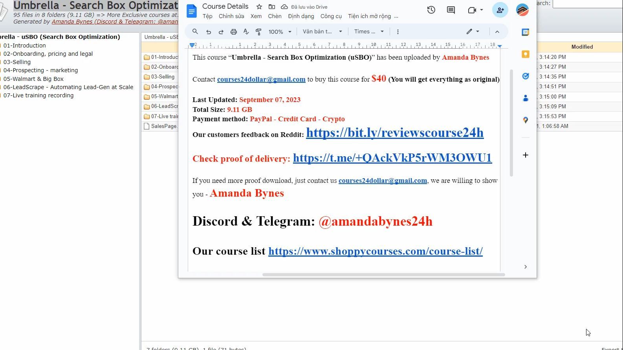Click the 07-Live trai folder icon in list

(x=147, y=117)
